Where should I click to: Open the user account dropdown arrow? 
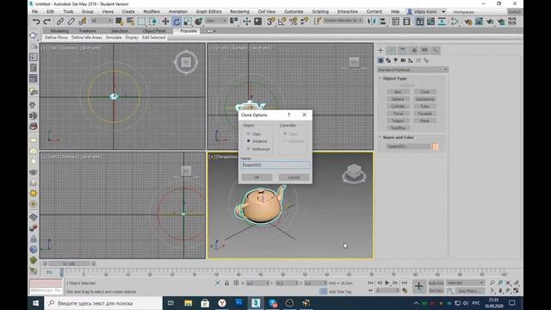click(443, 11)
